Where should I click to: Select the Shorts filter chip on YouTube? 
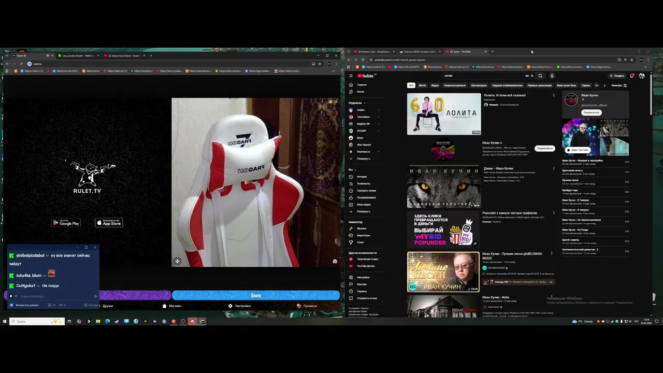coord(422,85)
